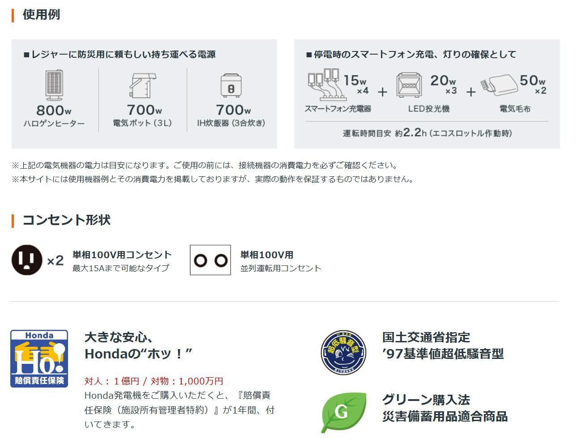577x439 pixels.
Task: Click the LED floodlight icon
Action: click(x=409, y=85)
